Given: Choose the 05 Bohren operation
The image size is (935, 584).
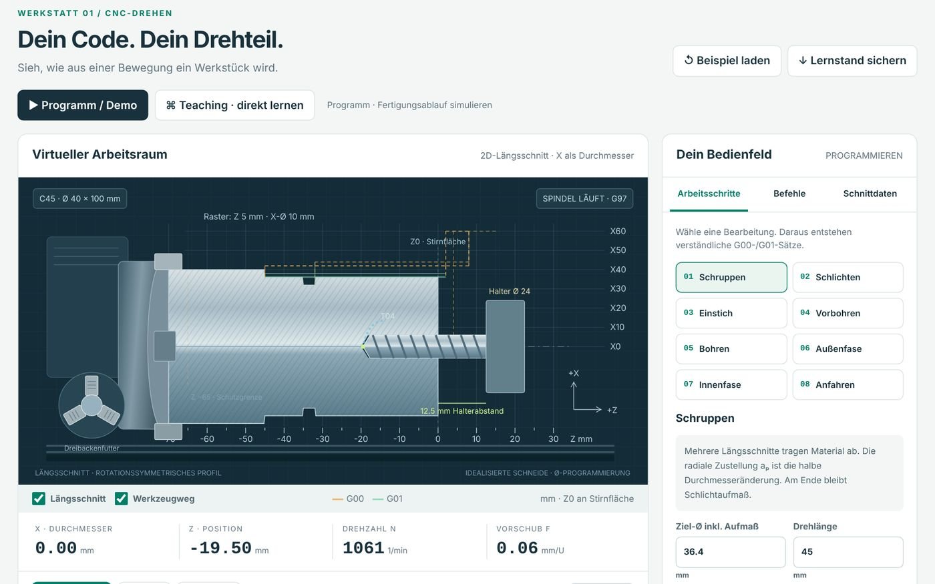Looking at the screenshot, I should point(731,348).
